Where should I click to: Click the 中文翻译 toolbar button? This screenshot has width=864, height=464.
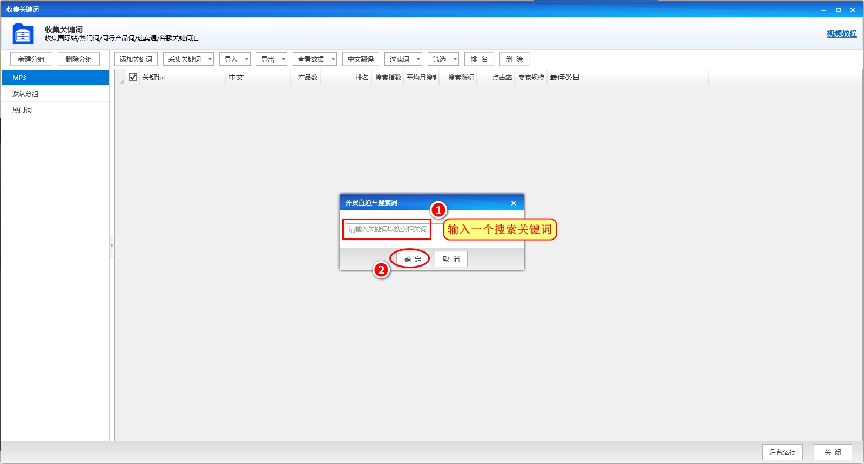coord(361,59)
